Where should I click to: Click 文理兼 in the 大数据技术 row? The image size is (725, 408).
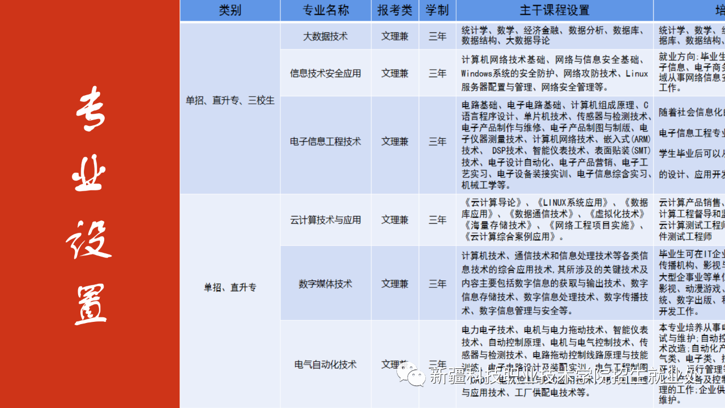click(395, 36)
